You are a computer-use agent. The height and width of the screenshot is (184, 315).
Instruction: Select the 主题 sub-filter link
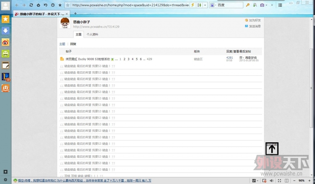[62, 44]
